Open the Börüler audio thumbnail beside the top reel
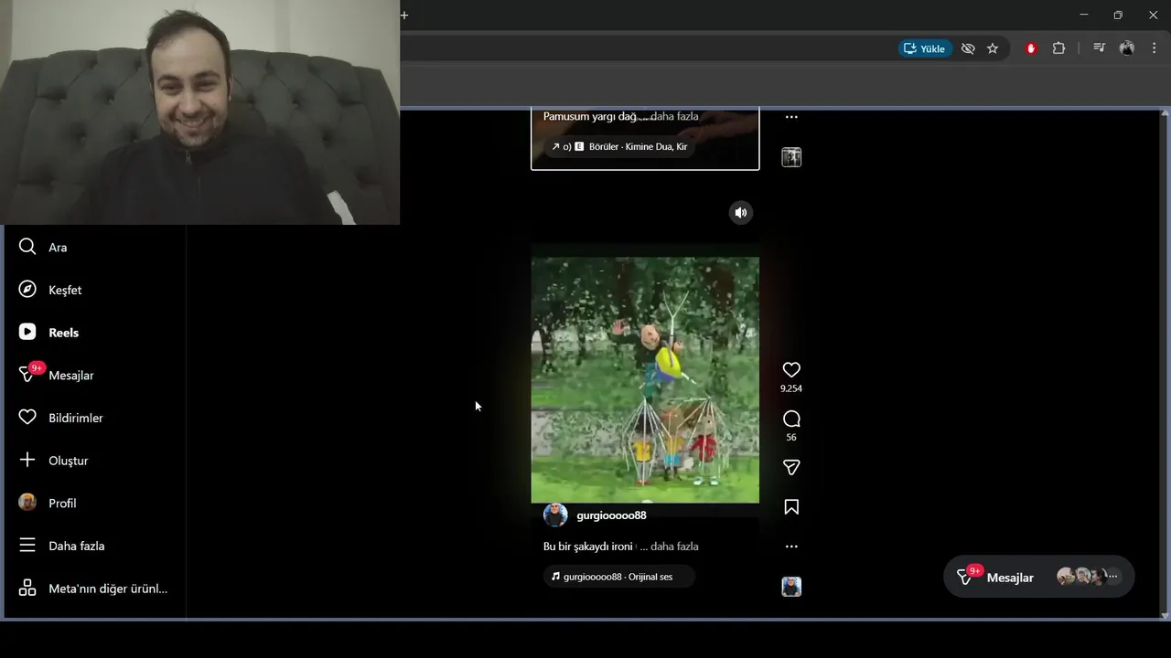 pyautogui.click(x=791, y=157)
